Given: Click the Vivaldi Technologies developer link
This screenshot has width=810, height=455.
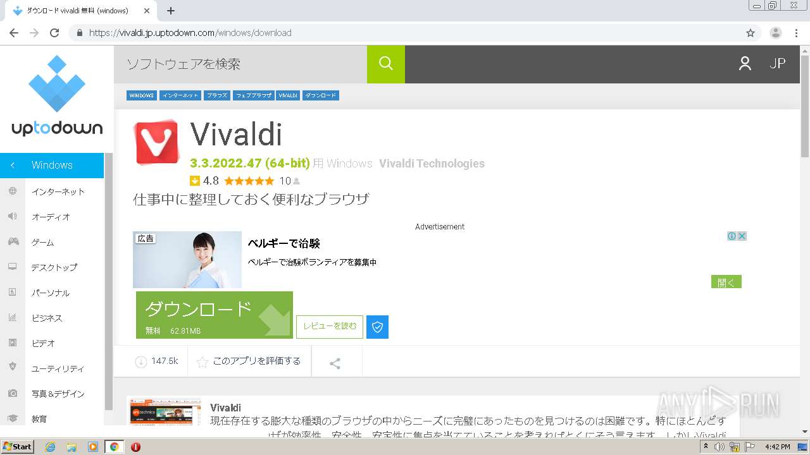Looking at the screenshot, I should coord(432,164).
